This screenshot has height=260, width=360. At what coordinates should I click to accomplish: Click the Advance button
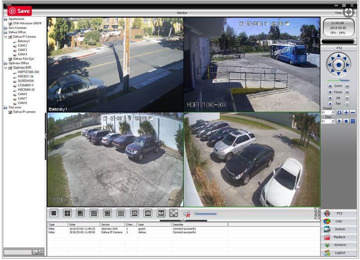pyautogui.click(x=339, y=245)
